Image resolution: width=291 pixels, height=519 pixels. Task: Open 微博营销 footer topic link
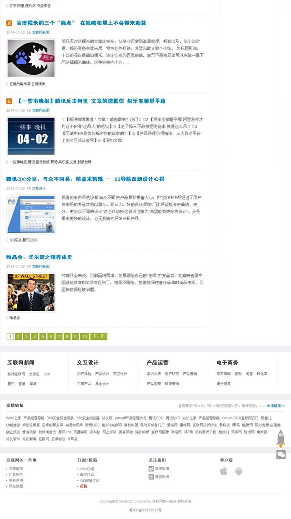(x=172, y=384)
